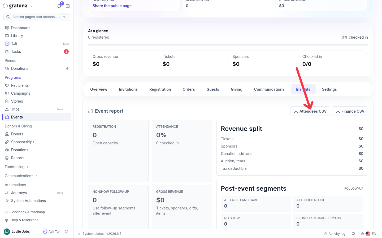Image resolution: width=382 pixels, height=238 pixels.
Task: Switch to the Invitations tab
Action: click(128, 89)
